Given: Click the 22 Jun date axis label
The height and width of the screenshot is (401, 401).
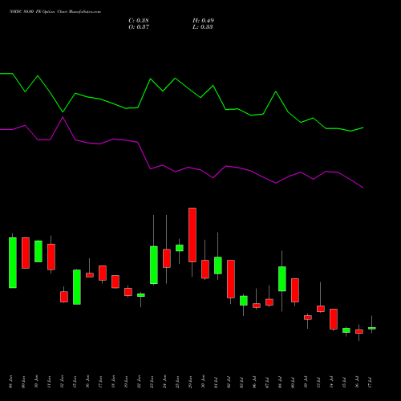Looking at the screenshot, I should (x=139, y=382).
